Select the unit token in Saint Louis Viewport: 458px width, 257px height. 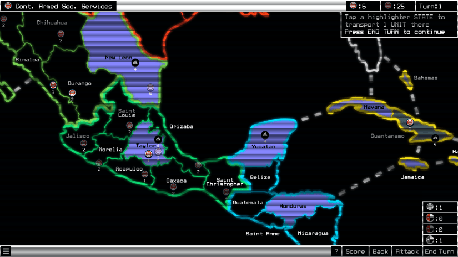pyautogui.click(x=129, y=125)
